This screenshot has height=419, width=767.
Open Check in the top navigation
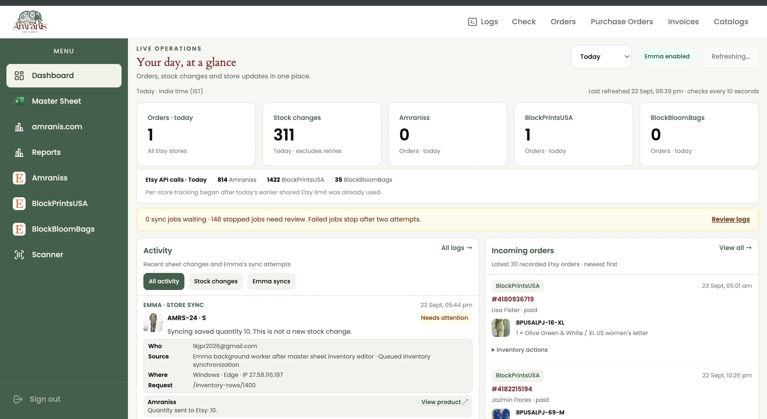(x=523, y=22)
